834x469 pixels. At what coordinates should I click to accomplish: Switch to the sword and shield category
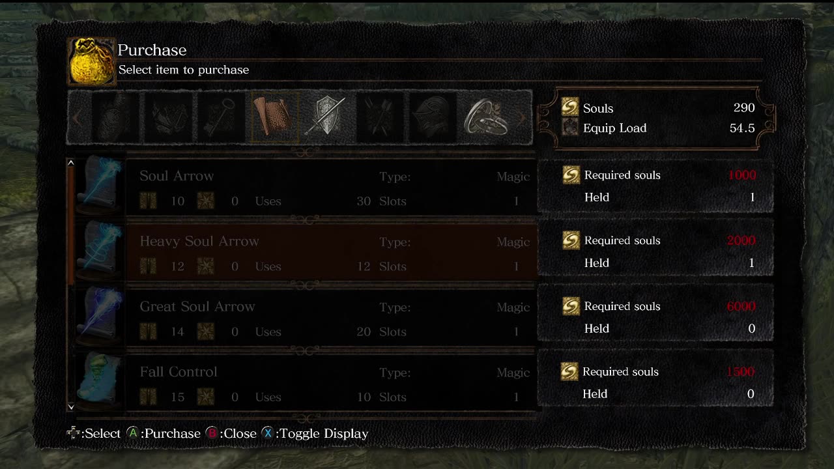point(327,118)
